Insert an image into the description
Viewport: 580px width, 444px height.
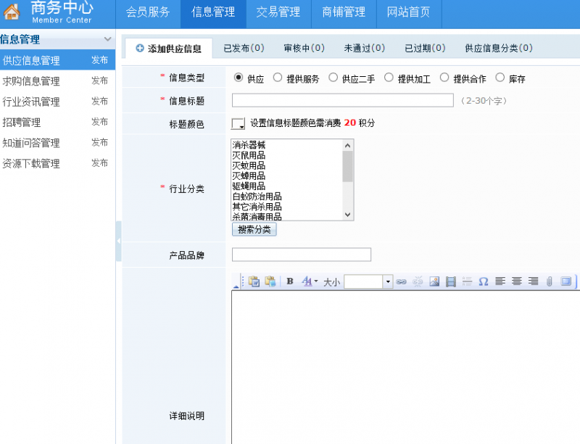(434, 281)
